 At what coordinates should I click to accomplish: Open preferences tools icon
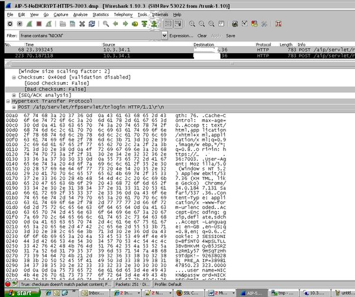[264, 24]
